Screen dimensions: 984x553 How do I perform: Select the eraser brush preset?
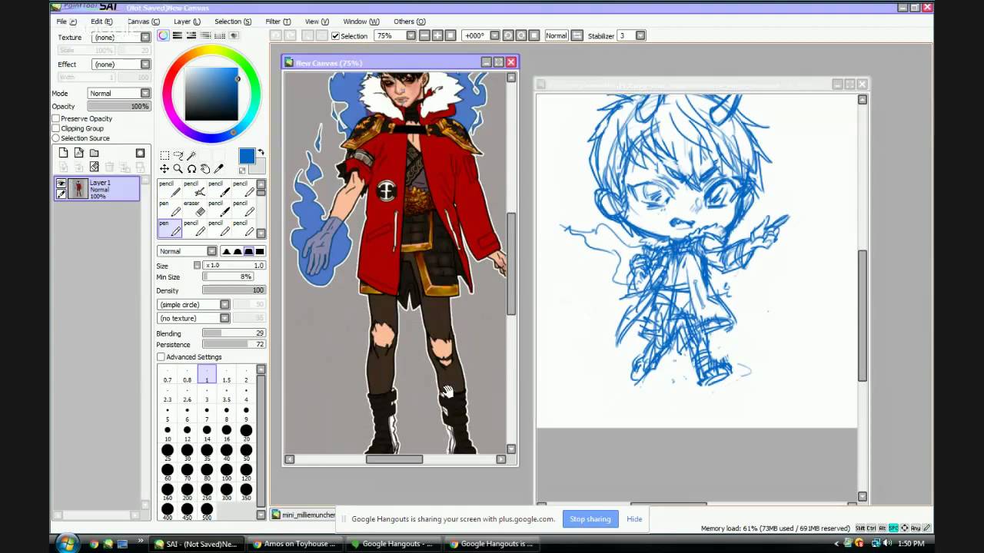[x=192, y=207]
